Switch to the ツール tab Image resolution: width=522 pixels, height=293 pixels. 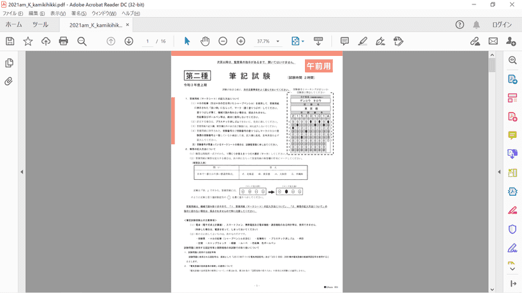(40, 25)
